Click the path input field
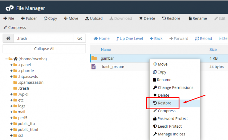This screenshot has height=140, width=228. 44,38
